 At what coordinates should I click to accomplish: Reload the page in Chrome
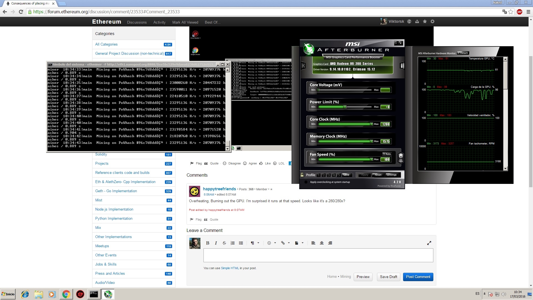tap(21, 12)
